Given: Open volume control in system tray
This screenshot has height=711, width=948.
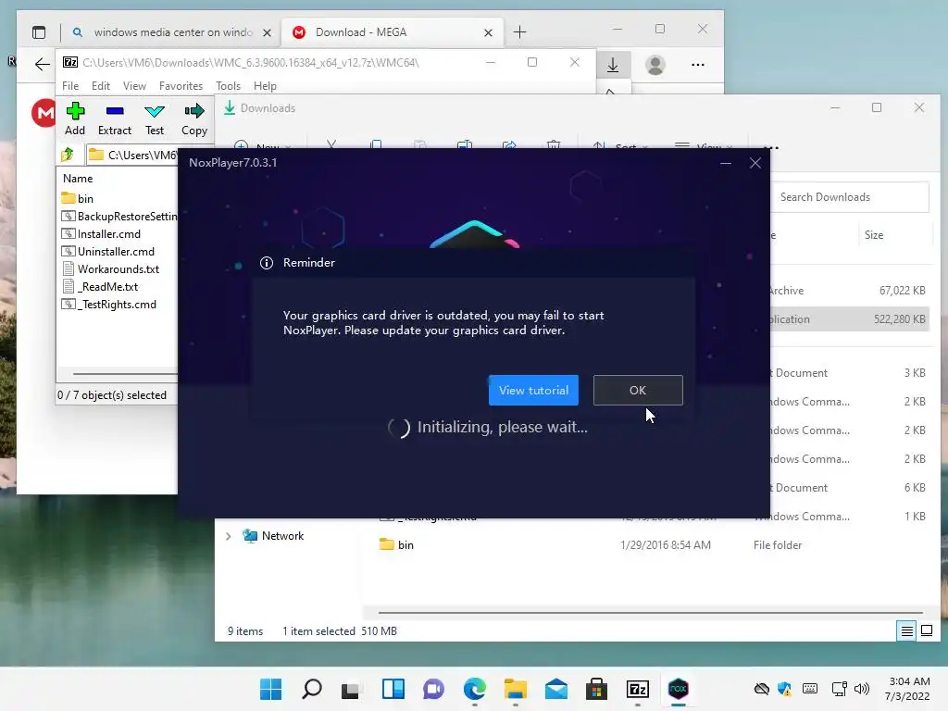Looking at the screenshot, I should pos(862,689).
